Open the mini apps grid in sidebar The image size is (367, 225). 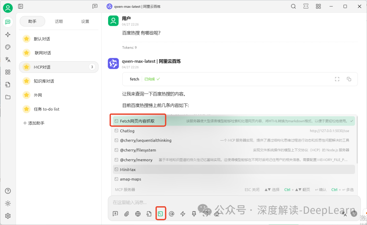[8, 72]
